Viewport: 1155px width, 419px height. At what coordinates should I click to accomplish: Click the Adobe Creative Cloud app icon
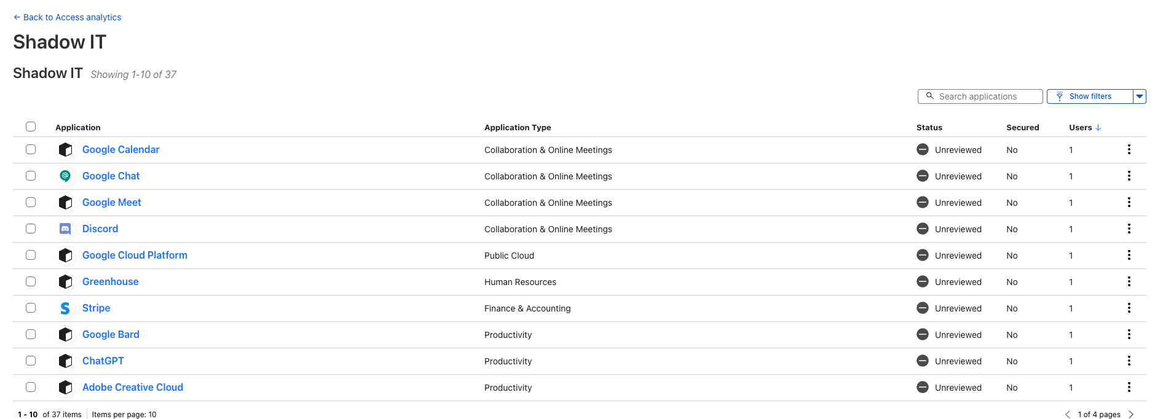click(x=65, y=388)
